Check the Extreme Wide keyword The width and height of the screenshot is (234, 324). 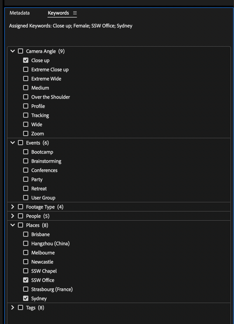click(x=26, y=78)
